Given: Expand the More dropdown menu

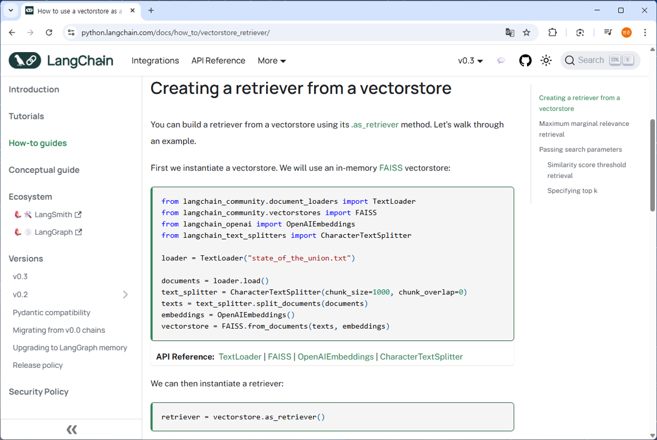Looking at the screenshot, I should pyautogui.click(x=272, y=61).
